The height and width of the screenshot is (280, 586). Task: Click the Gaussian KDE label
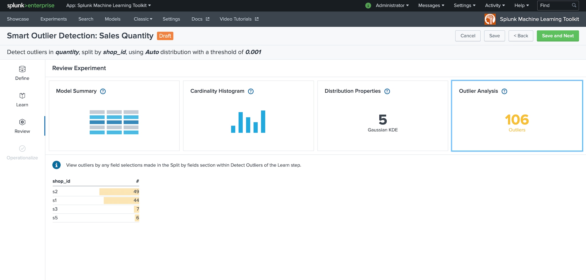click(x=383, y=130)
